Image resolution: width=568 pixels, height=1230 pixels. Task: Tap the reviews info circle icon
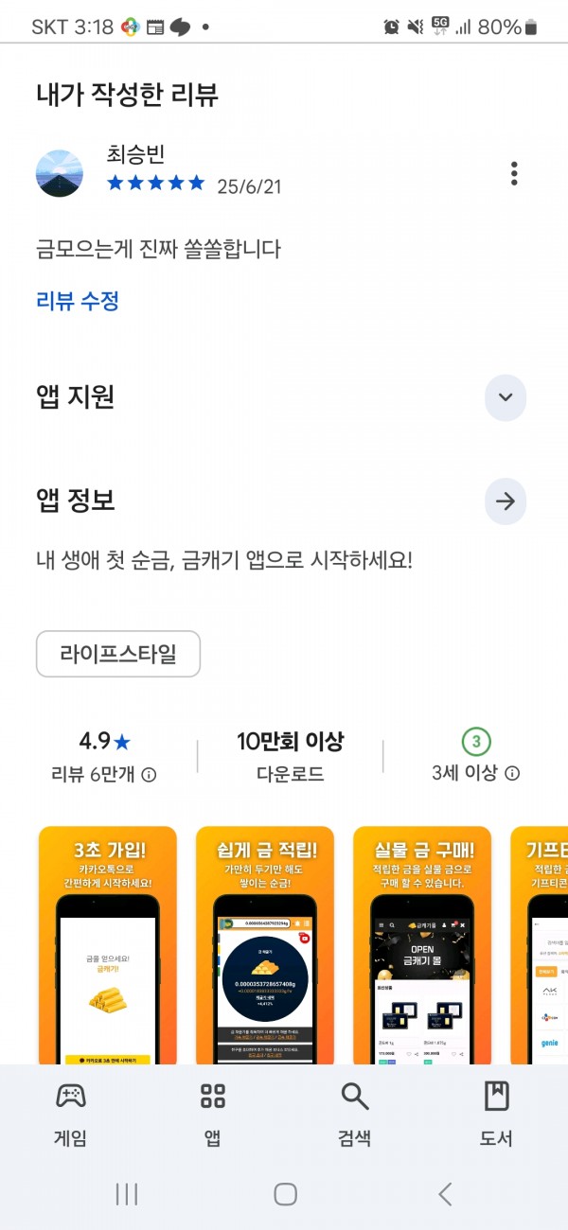[x=149, y=774]
